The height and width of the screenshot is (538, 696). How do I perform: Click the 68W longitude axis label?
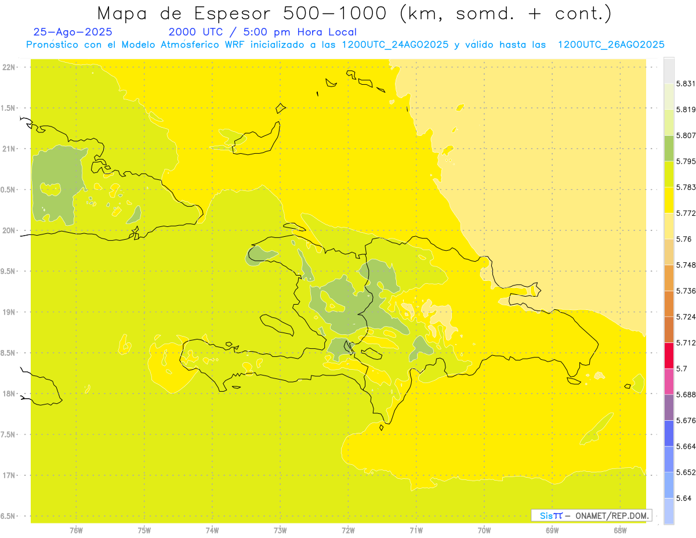coord(620,530)
